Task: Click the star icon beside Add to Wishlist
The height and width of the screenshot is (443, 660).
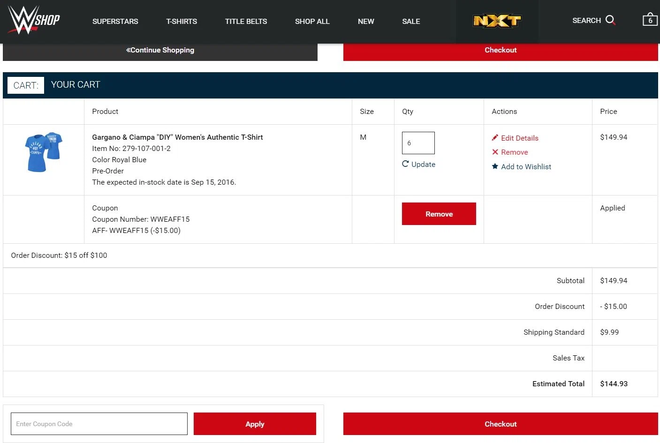Action: (x=495, y=166)
